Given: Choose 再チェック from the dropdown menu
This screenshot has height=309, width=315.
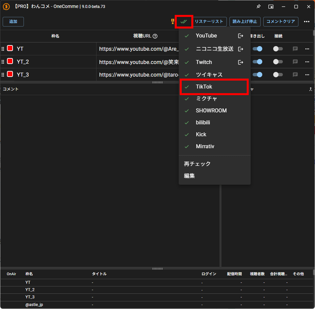Looking at the screenshot, I should coord(197,164).
